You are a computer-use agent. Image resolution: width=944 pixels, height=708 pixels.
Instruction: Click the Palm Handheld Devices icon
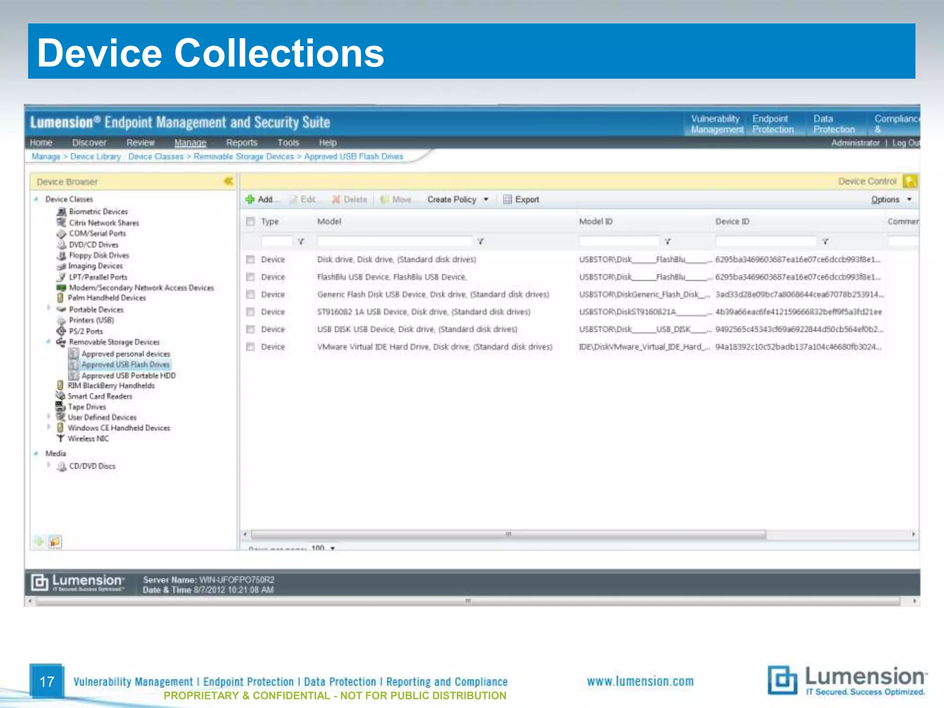click(60, 298)
